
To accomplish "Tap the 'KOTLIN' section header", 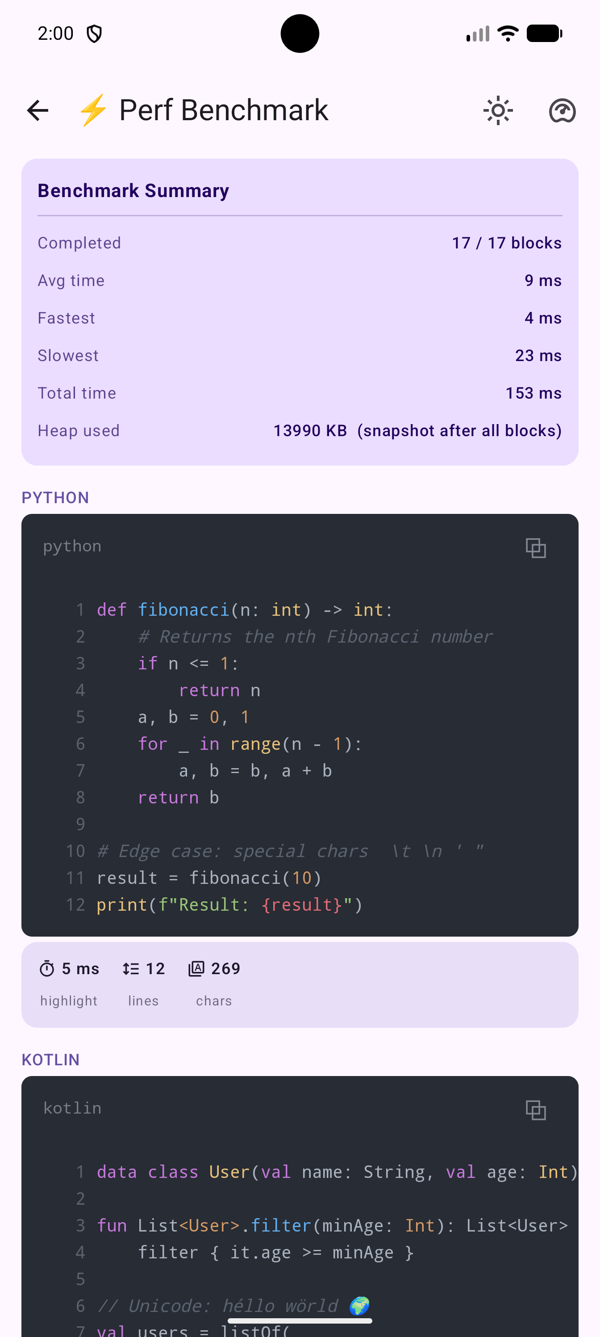I will click(51, 1060).
